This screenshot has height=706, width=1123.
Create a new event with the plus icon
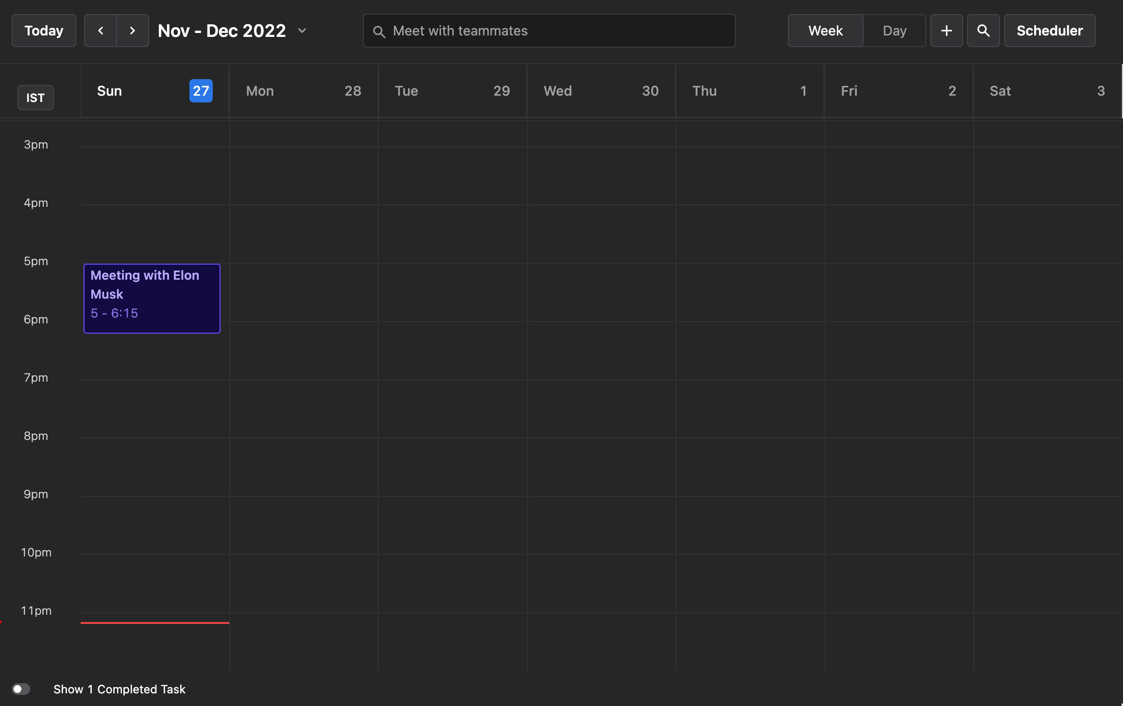[946, 30]
